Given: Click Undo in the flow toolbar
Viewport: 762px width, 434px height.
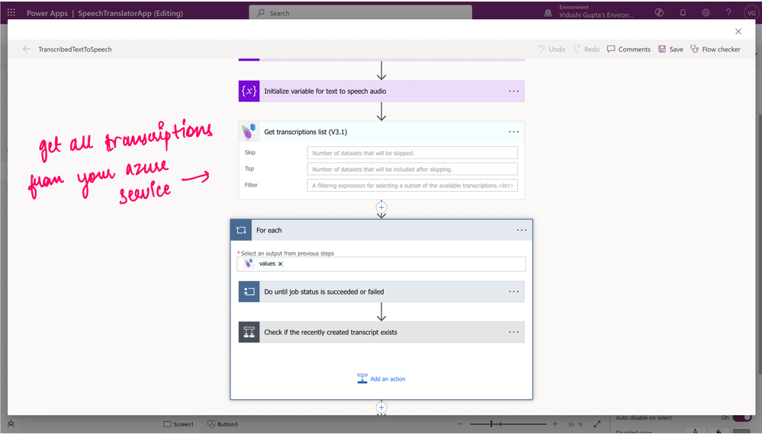Looking at the screenshot, I should pyautogui.click(x=551, y=49).
